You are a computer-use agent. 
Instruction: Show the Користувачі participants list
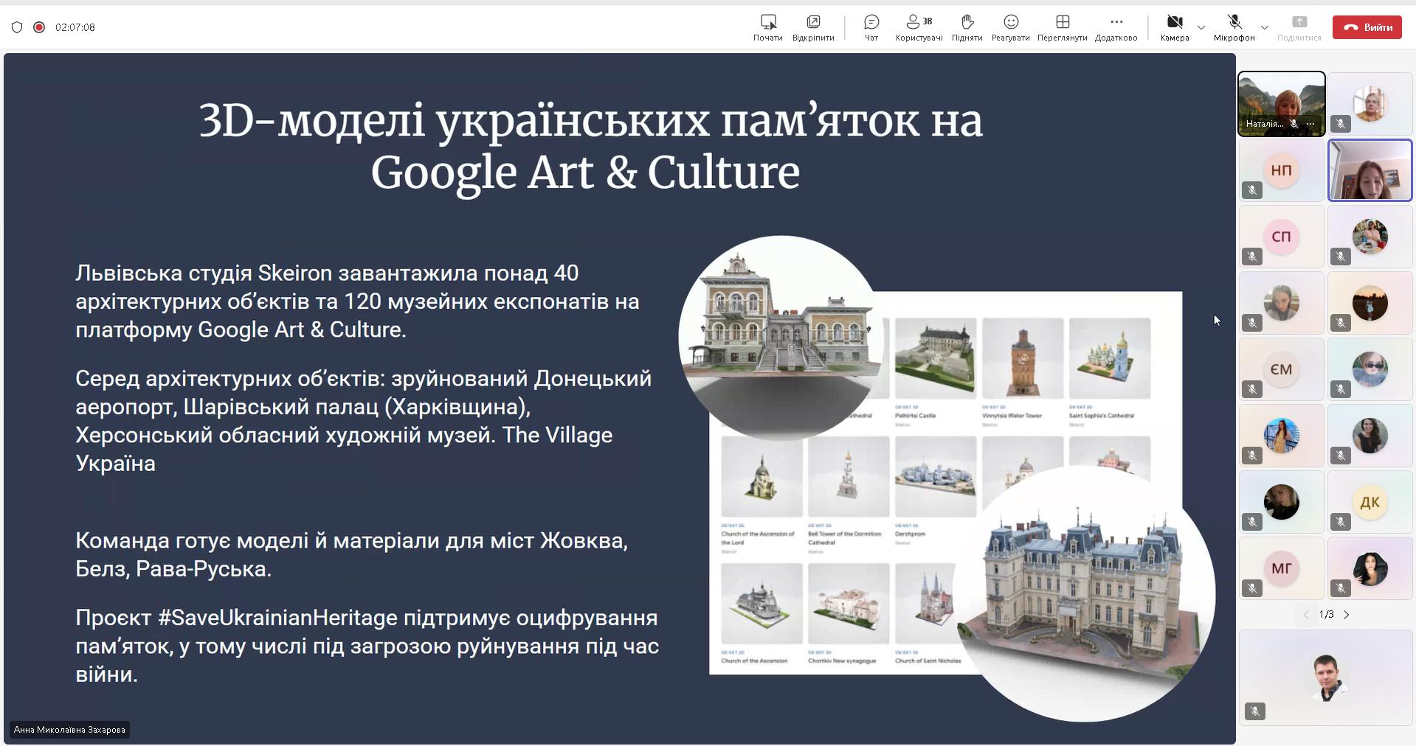click(919, 27)
